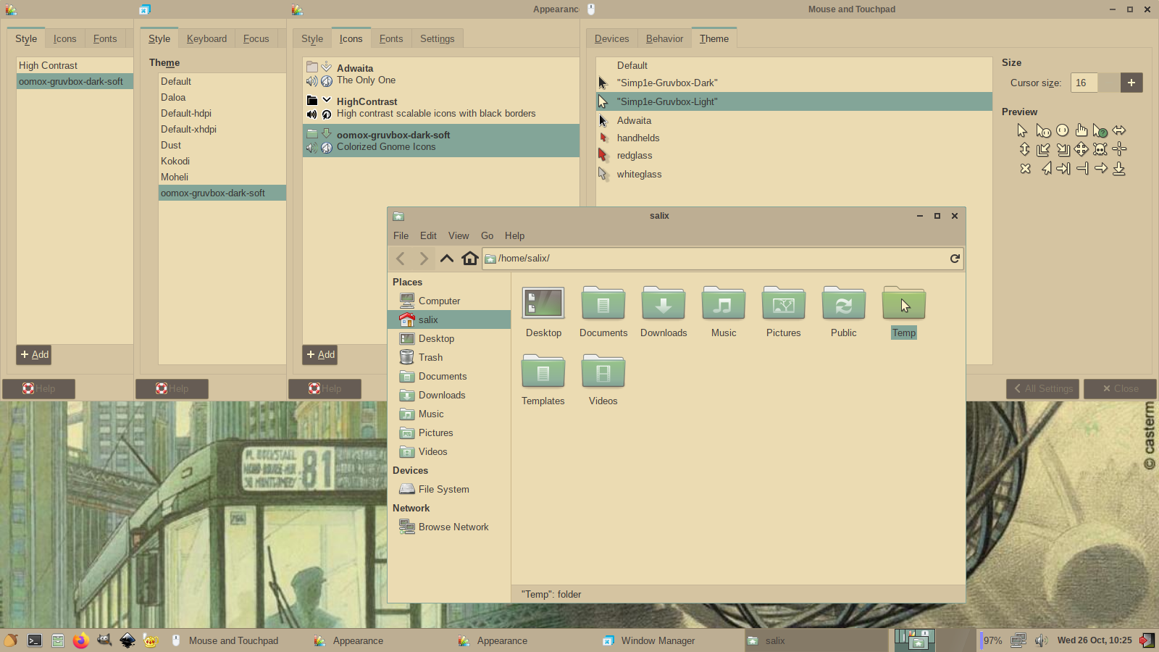The width and height of the screenshot is (1159, 652).
Task: Open the file manager launcher in panel
Action: coord(58,640)
